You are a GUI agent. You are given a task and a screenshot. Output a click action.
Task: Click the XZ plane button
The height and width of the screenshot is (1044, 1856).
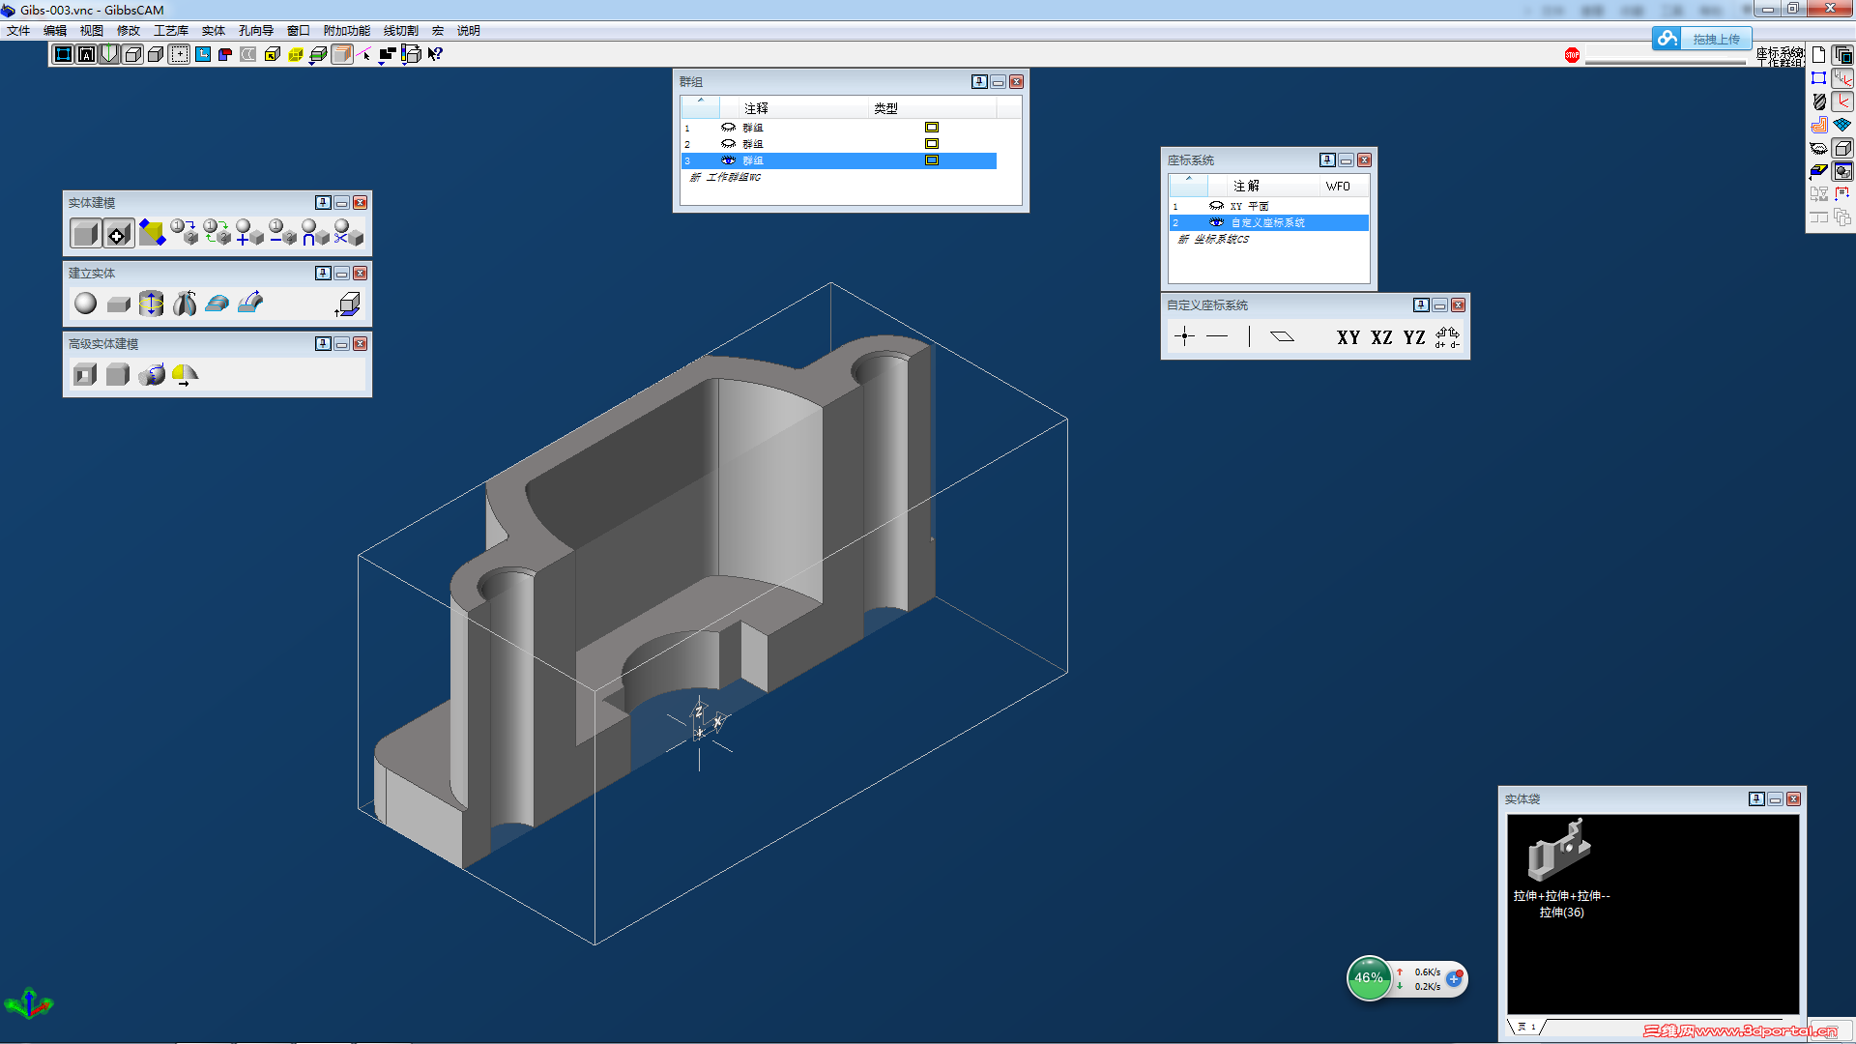pyautogui.click(x=1381, y=337)
